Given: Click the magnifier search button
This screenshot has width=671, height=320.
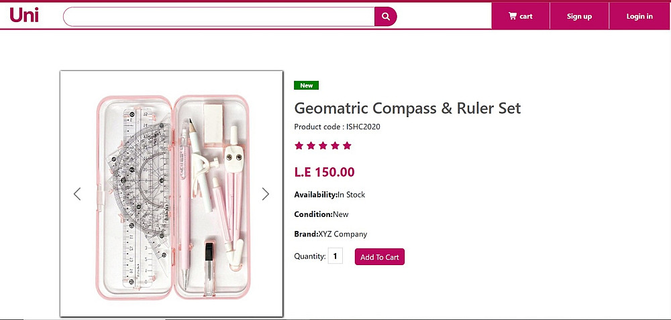Looking at the screenshot, I should pyautogui.click(x=386, y=16).
